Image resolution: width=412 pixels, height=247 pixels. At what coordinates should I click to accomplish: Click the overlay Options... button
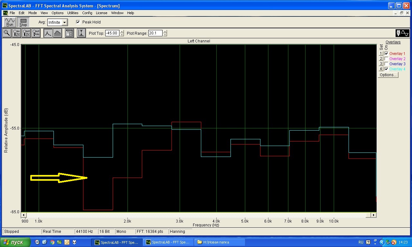point(388,75)
